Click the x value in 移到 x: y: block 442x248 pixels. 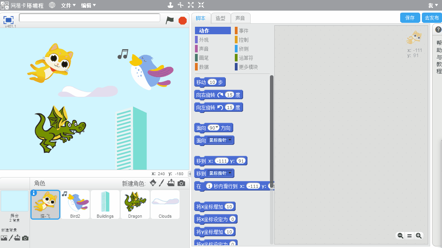click(x=221, y=161)
